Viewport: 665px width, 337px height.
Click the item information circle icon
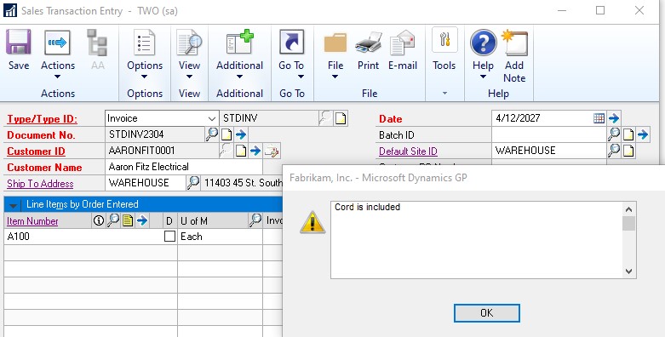coord(99,220)
